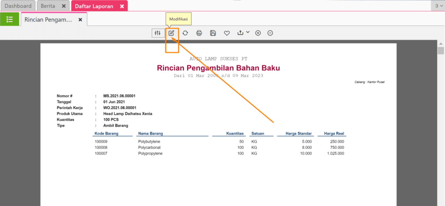Mark report as favorite with heart icon

pos(227,33)
